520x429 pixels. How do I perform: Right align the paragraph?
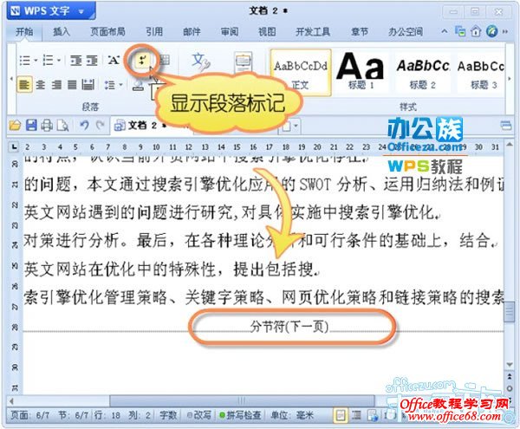tap(56, 85)
